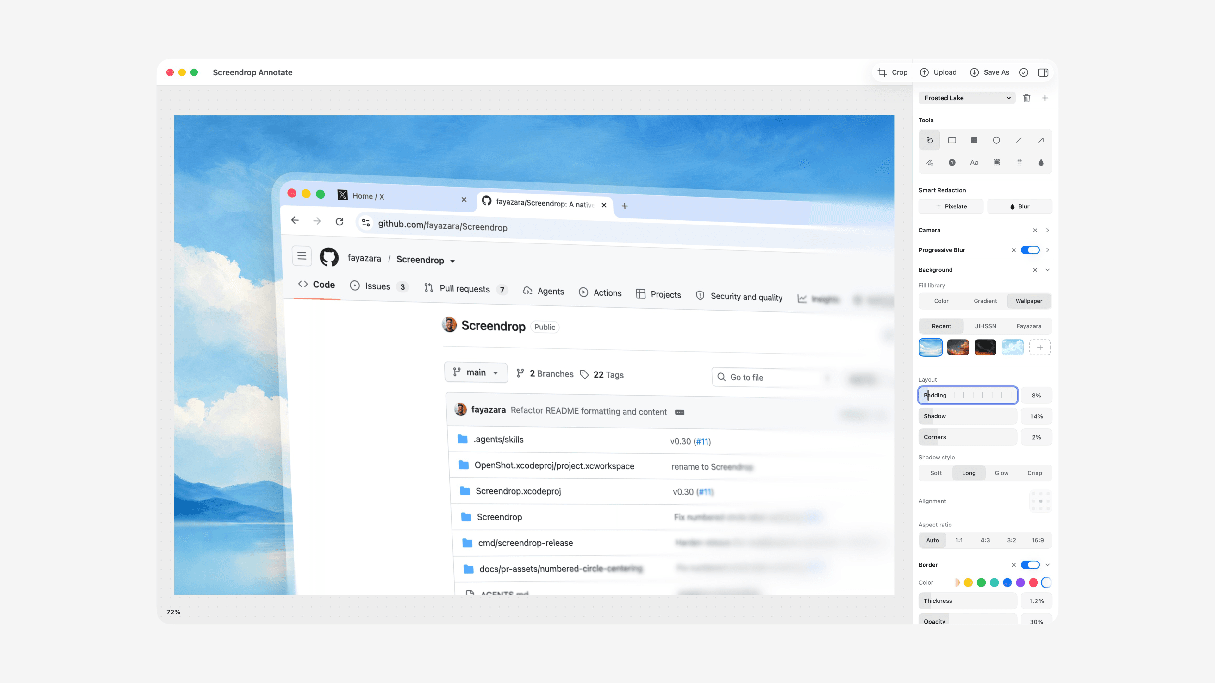This screenshot has width=1215, height=683.
Task: Select the dashed-square spotlight tool
Action: coord(996,163)
